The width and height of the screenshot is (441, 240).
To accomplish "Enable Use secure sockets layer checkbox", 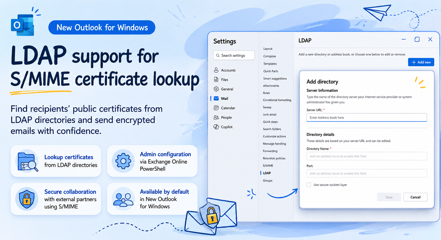I will (x=309, y=185).
